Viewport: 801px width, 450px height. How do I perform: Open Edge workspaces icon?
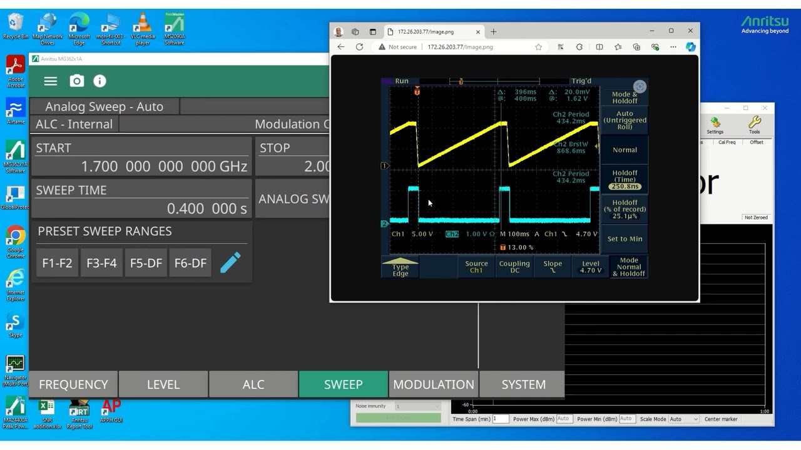[355, 32]
